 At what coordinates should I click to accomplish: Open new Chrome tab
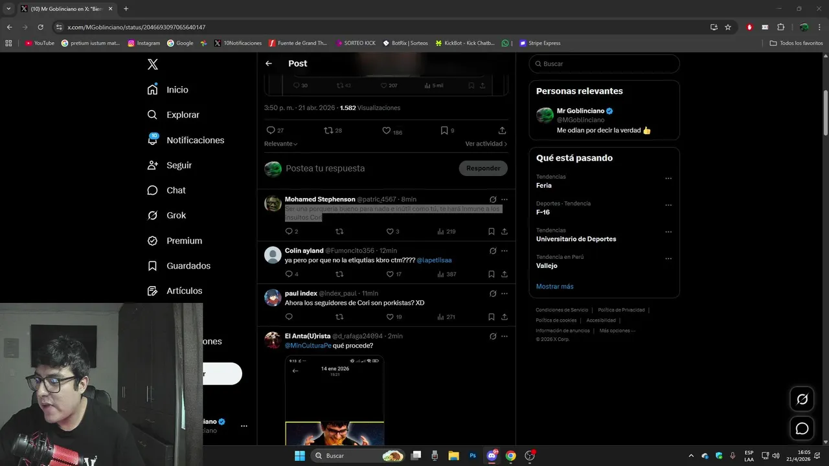point(126,9)
